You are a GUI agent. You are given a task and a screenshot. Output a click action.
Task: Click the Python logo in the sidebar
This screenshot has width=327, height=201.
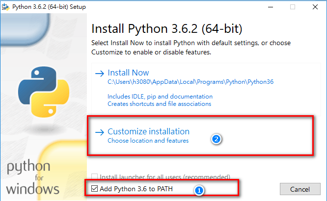pyautogui.click(x=44, y=92)
